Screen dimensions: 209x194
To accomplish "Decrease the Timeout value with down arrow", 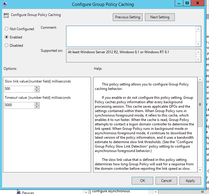I will [37, 106].
